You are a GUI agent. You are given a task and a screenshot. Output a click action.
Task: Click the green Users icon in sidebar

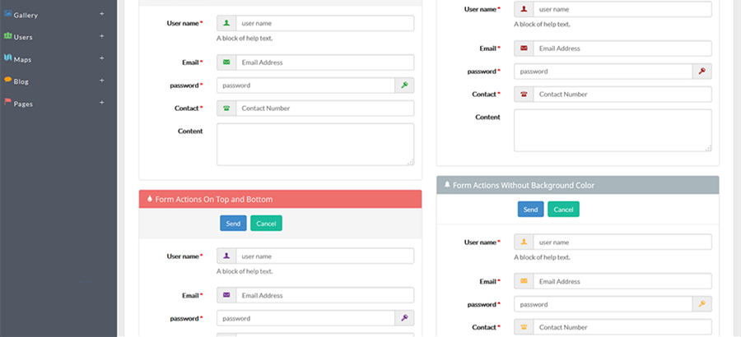[7, 36]
